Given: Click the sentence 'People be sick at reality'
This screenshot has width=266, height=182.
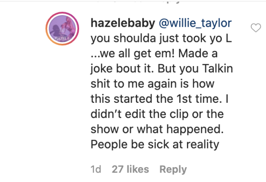Looking at the screenshot, I should click(x=155, y=145).
